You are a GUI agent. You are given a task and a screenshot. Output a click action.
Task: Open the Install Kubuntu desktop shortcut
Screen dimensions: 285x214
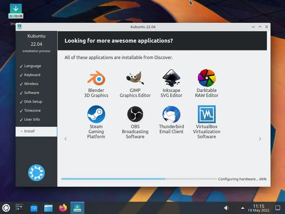[16, 11]
